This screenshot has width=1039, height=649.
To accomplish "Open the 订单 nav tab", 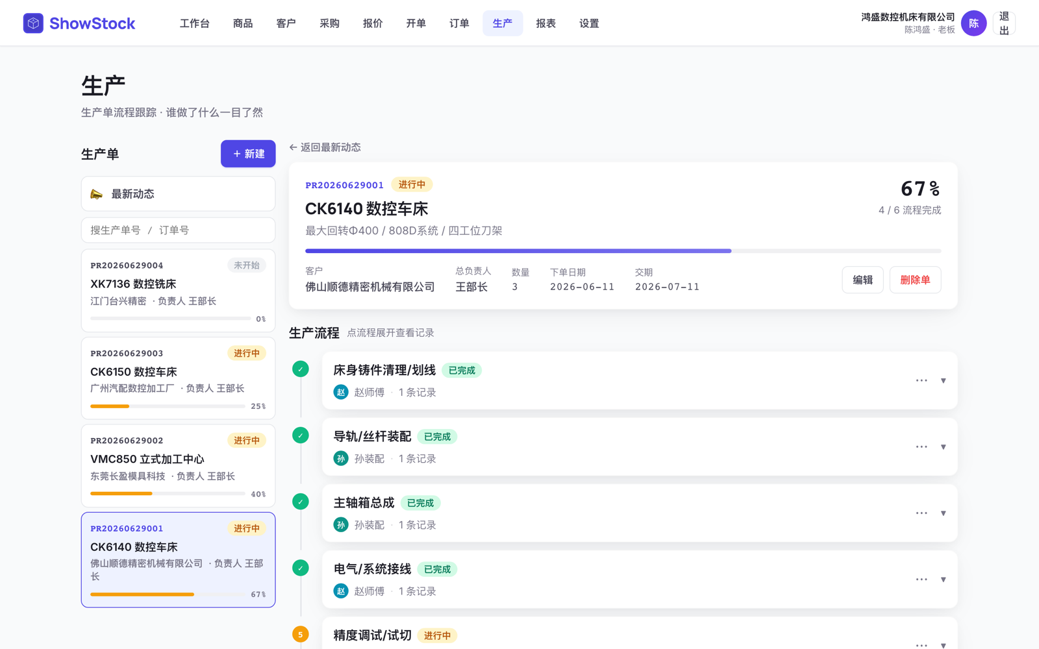I will (x=460, y=23).
